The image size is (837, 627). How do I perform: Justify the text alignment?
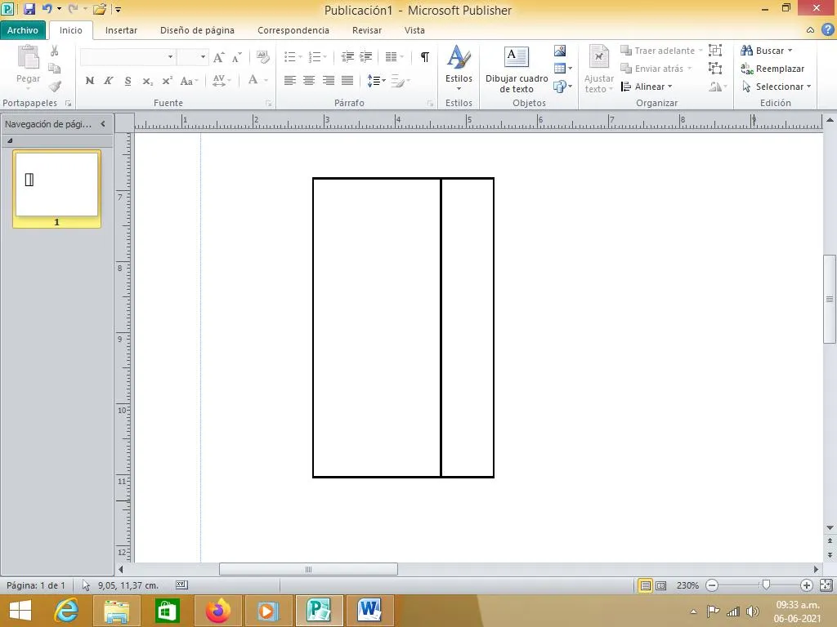pyautogui.click(x=347, y=81)
